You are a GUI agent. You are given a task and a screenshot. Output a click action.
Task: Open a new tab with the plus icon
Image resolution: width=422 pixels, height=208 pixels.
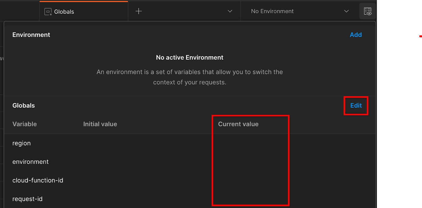[138, 11]
